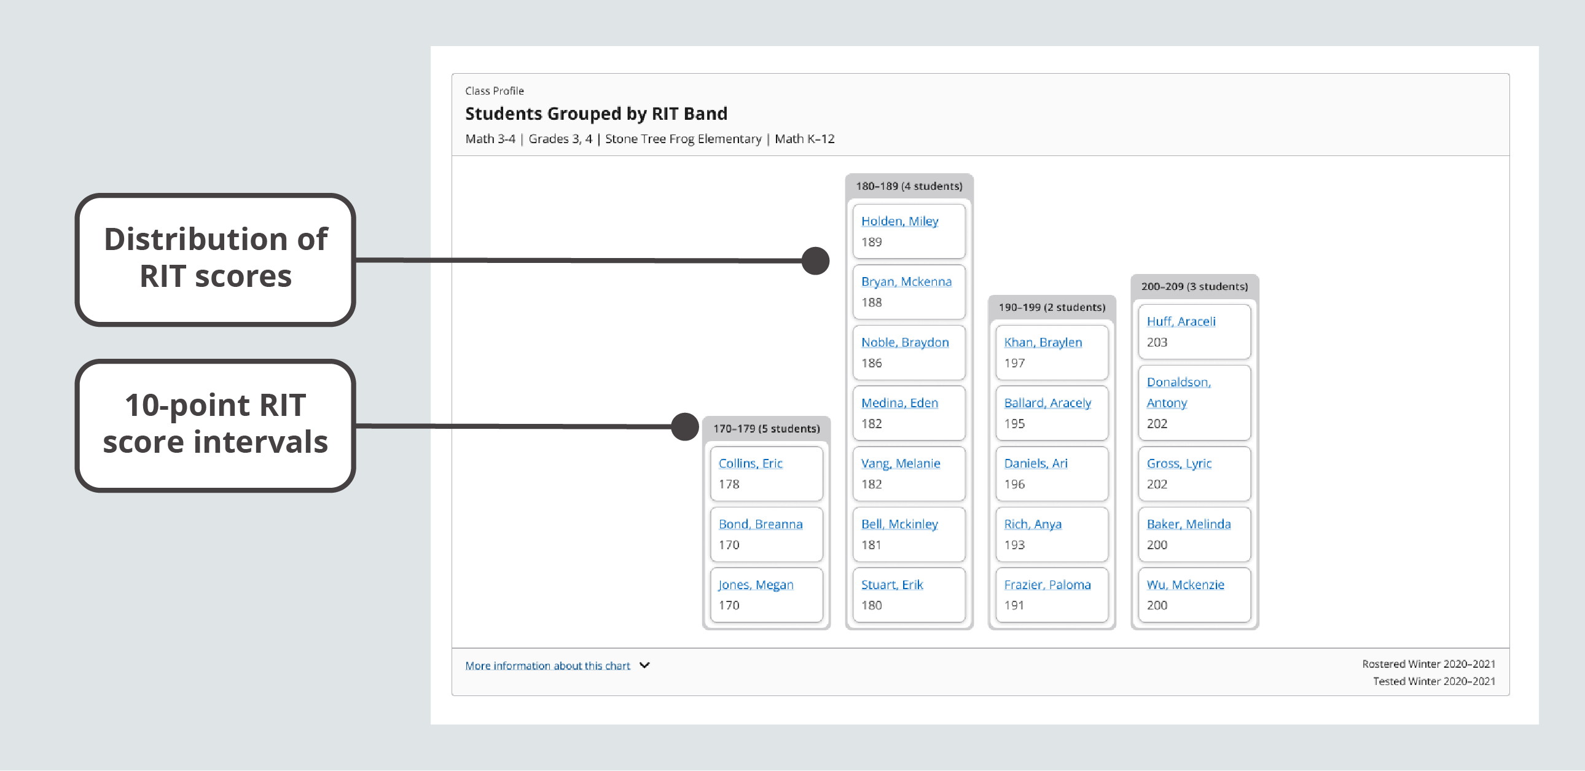Open Huff, Araceli student link
The image size is (1585, 771).
tap(1180, 321)
